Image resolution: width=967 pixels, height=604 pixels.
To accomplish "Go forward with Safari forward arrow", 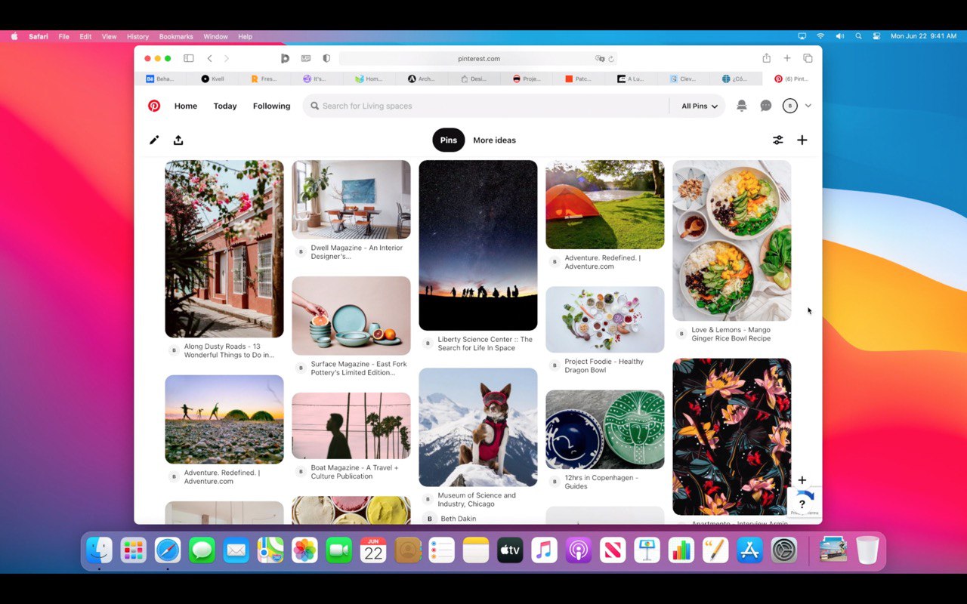I will [x=227, y=58].
